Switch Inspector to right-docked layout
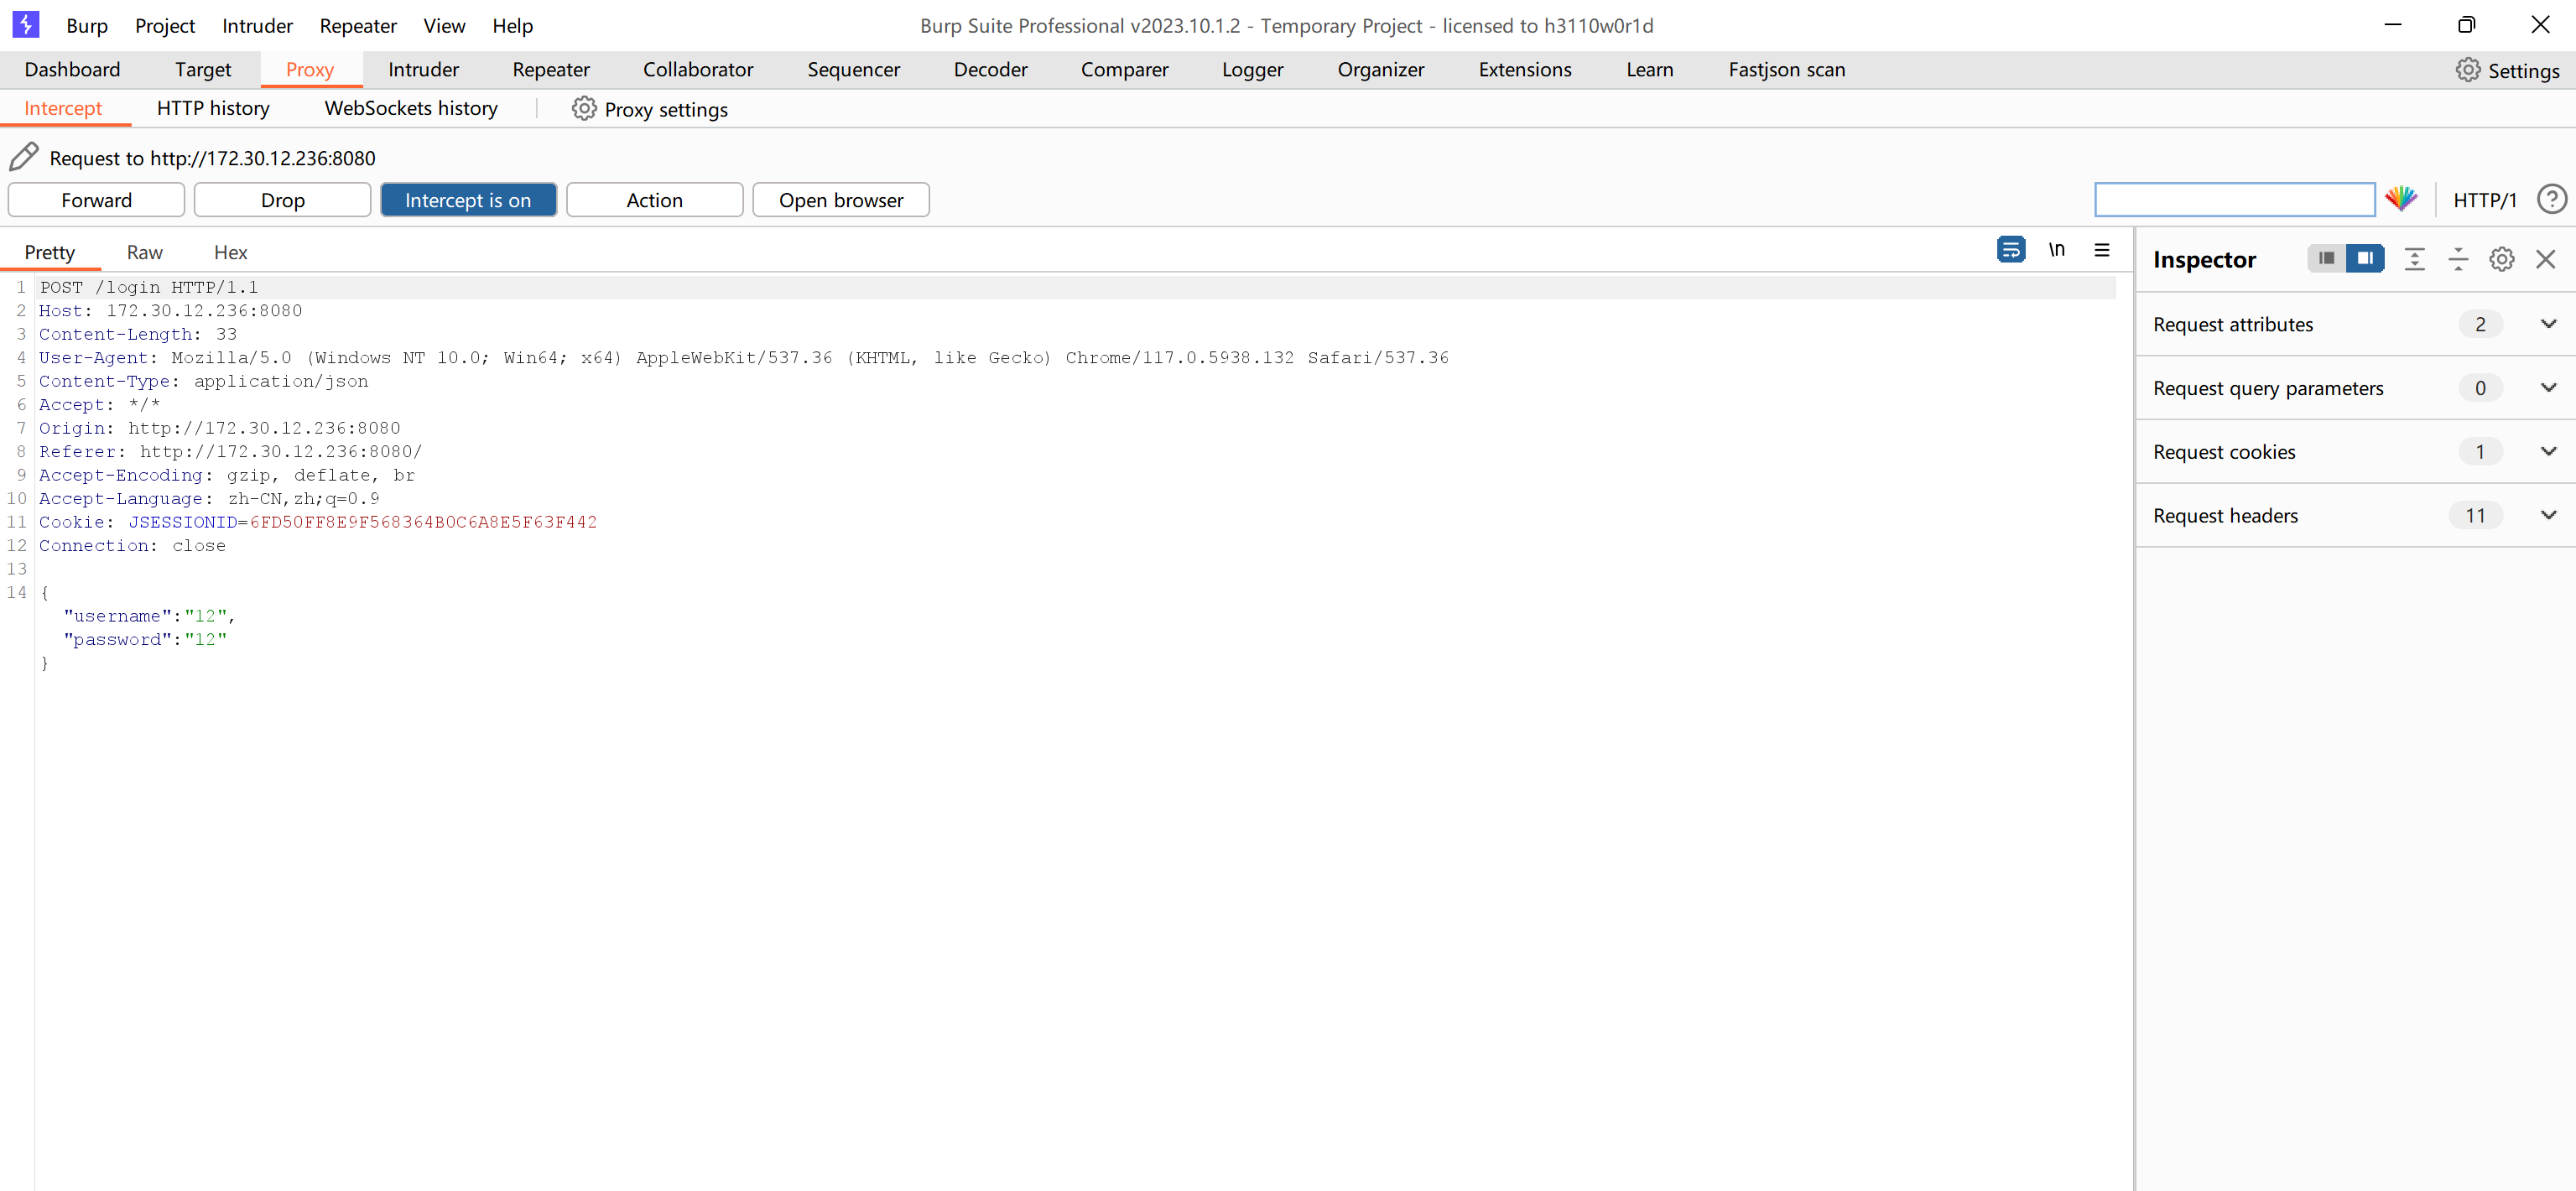The height and width of the screenshot is (1191, 2576). tap(2365, 259)
